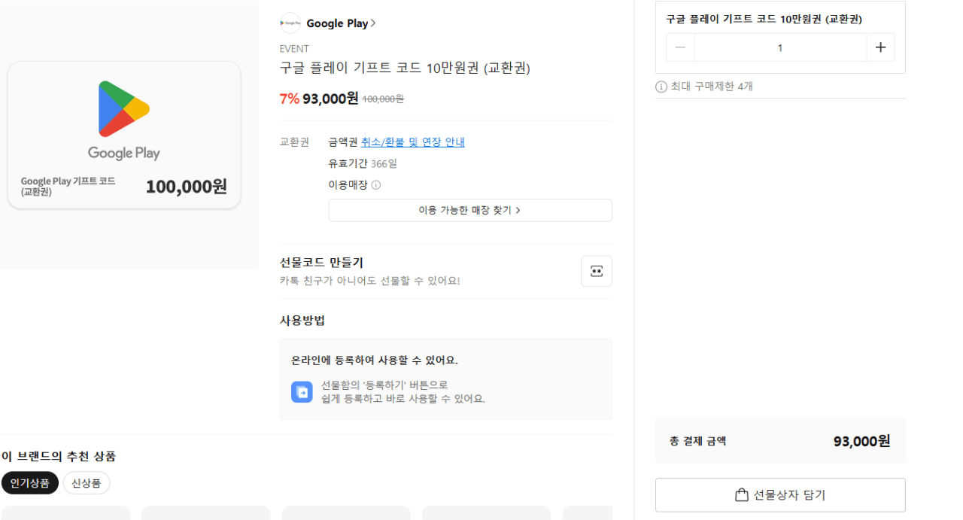
Task: Open the 선물코드 만들기 gift code icon
Action: (x=596, y=271)
